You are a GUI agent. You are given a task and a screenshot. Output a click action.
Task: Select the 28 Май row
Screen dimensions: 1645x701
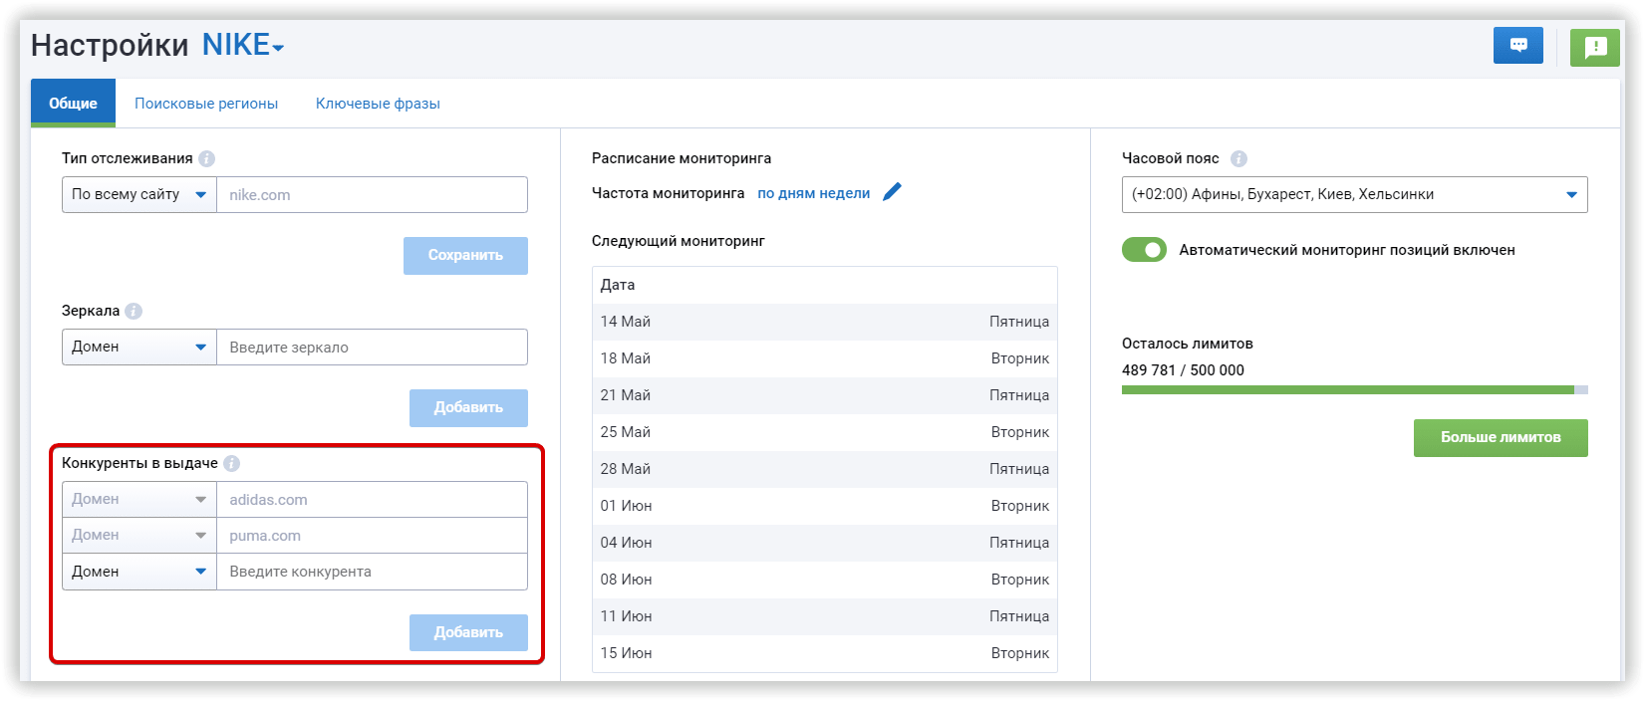coord(824,469)
